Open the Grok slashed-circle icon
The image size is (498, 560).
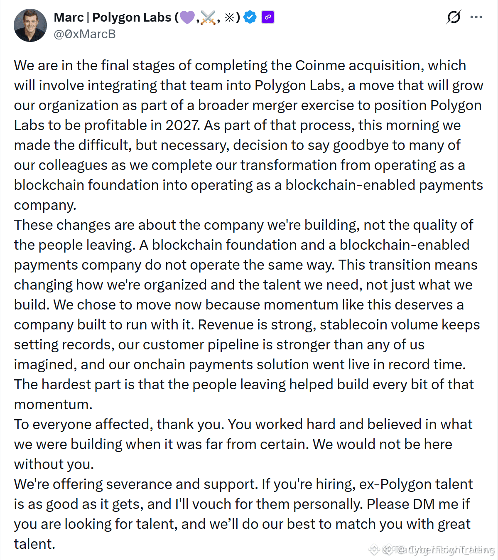[x=454, y=17]
